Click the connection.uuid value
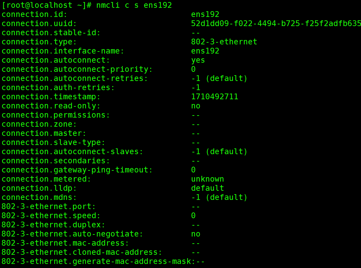361x268 pixels. click(276, 23)
